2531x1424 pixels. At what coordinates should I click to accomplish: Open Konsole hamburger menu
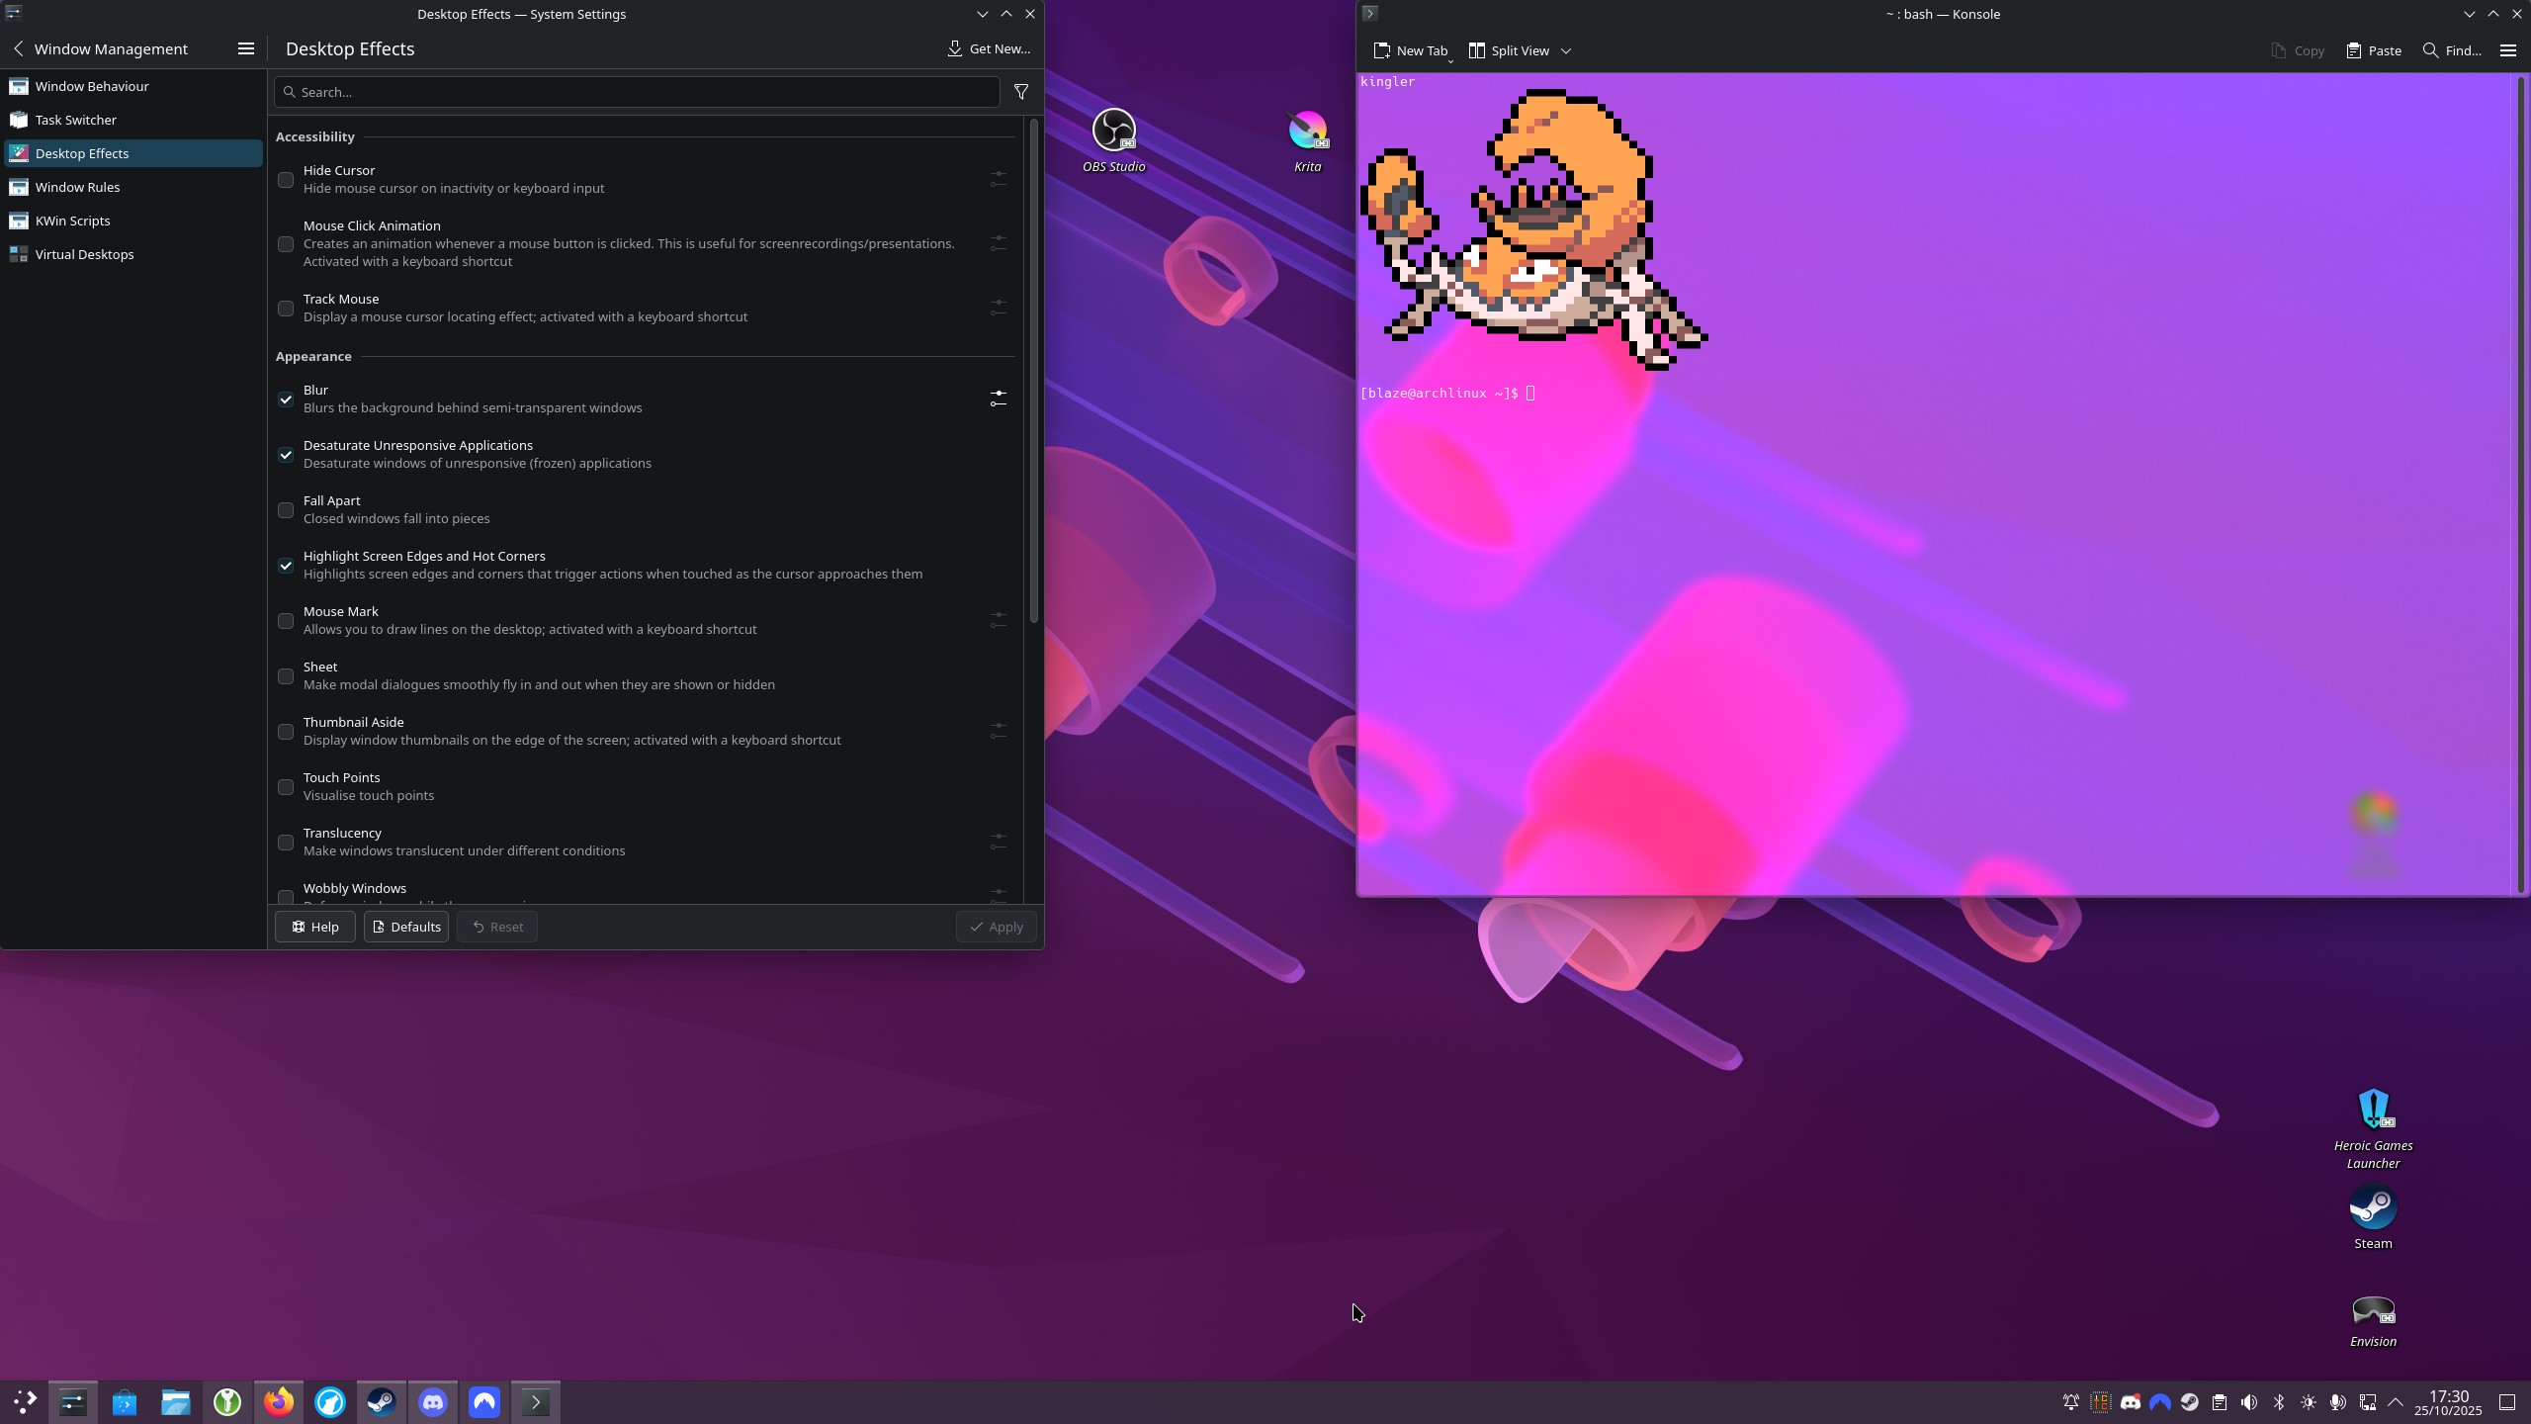(x=2507, y=50)
